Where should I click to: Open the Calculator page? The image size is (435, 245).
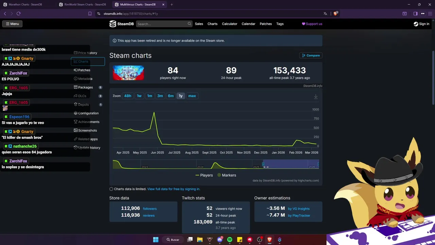point(229,24)
